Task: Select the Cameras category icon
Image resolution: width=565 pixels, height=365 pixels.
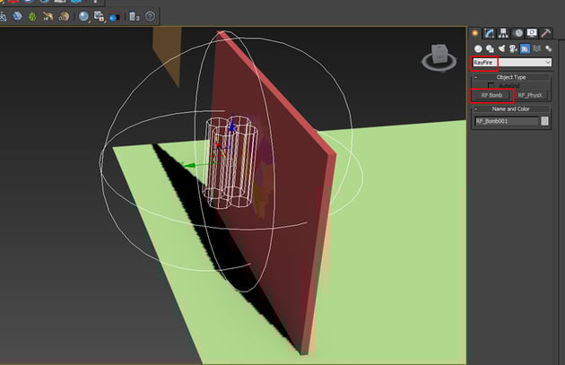Action: (x=513, y=48)
